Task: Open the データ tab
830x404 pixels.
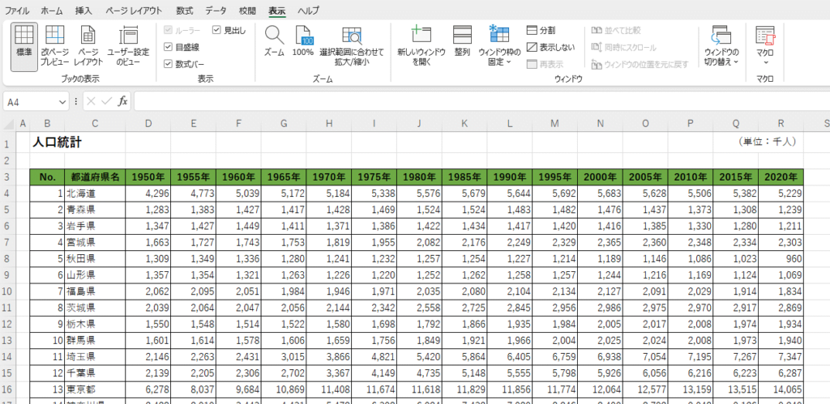Action: coord(216,11)
